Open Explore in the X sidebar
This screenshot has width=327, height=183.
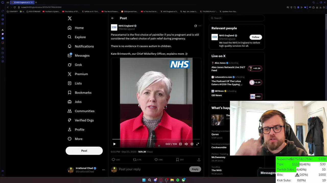coord(77,37)
